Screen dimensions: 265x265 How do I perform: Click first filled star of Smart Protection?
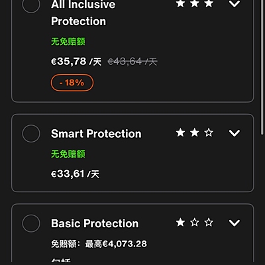point(181,132)
